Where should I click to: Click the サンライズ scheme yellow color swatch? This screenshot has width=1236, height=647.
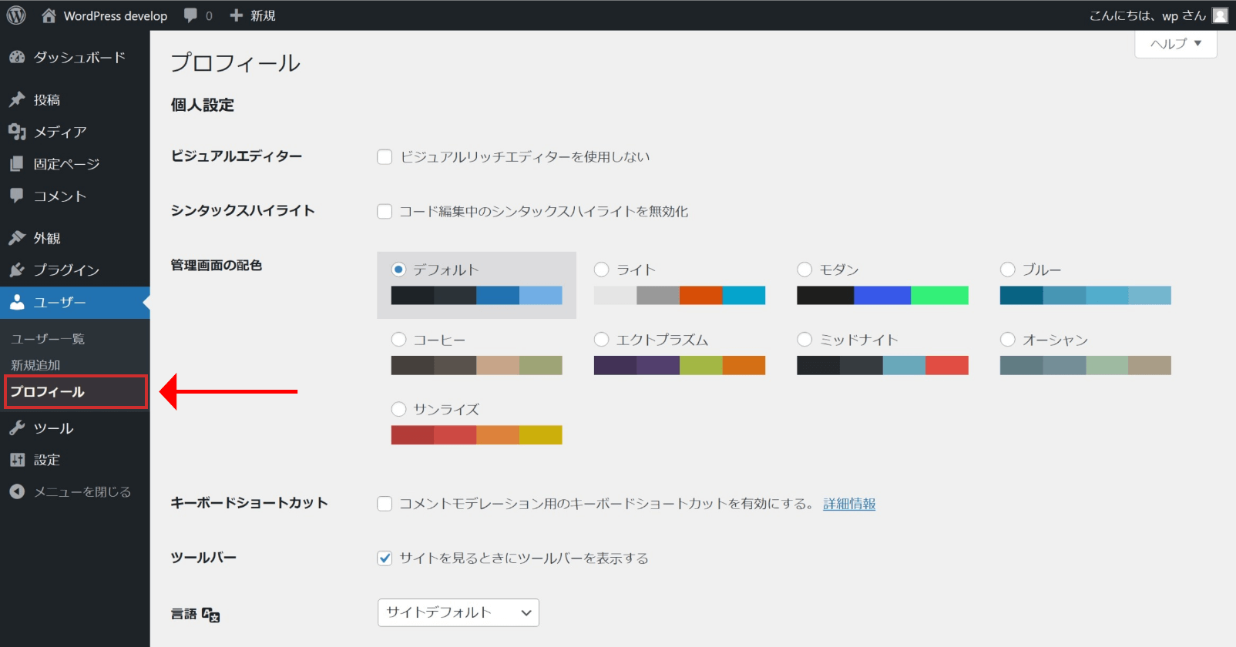click(x=541, y=435)
